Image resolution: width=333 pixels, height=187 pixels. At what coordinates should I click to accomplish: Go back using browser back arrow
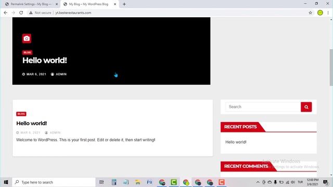pyautogui.click(x=6, y=12)
